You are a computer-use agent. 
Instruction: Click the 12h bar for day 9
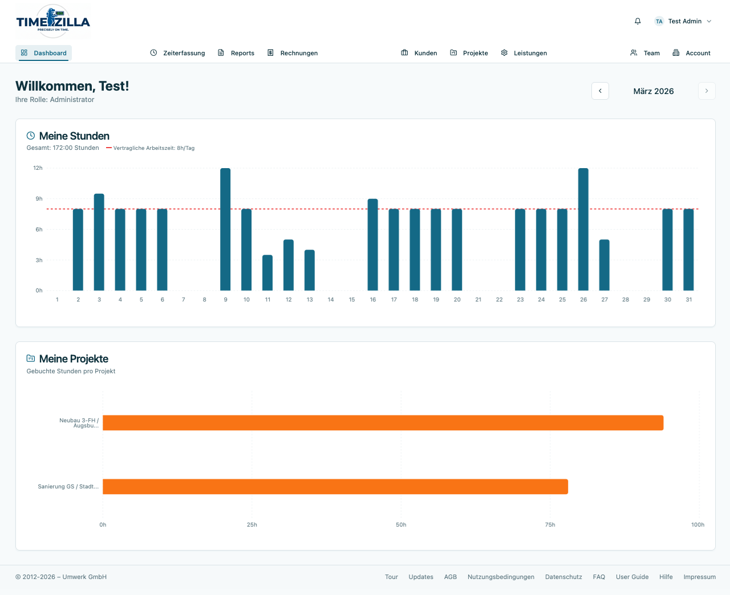(x=225, y=229)
